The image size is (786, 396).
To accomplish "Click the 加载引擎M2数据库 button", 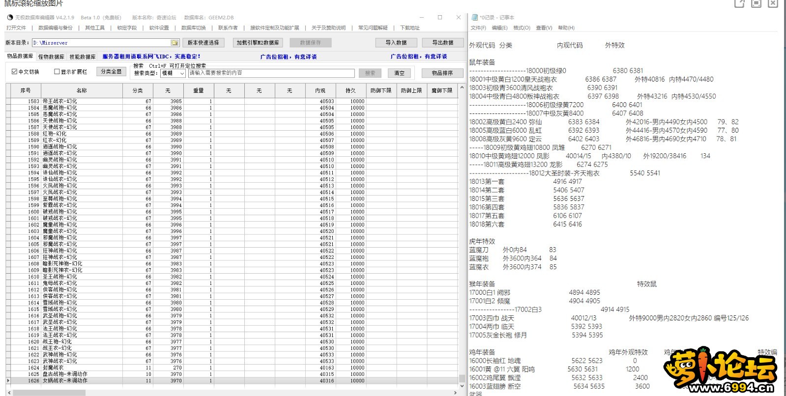I will tap(258, 43).
